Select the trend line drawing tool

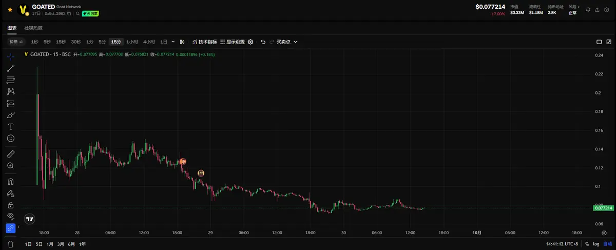pyautogui.click(x=11, y=68)
